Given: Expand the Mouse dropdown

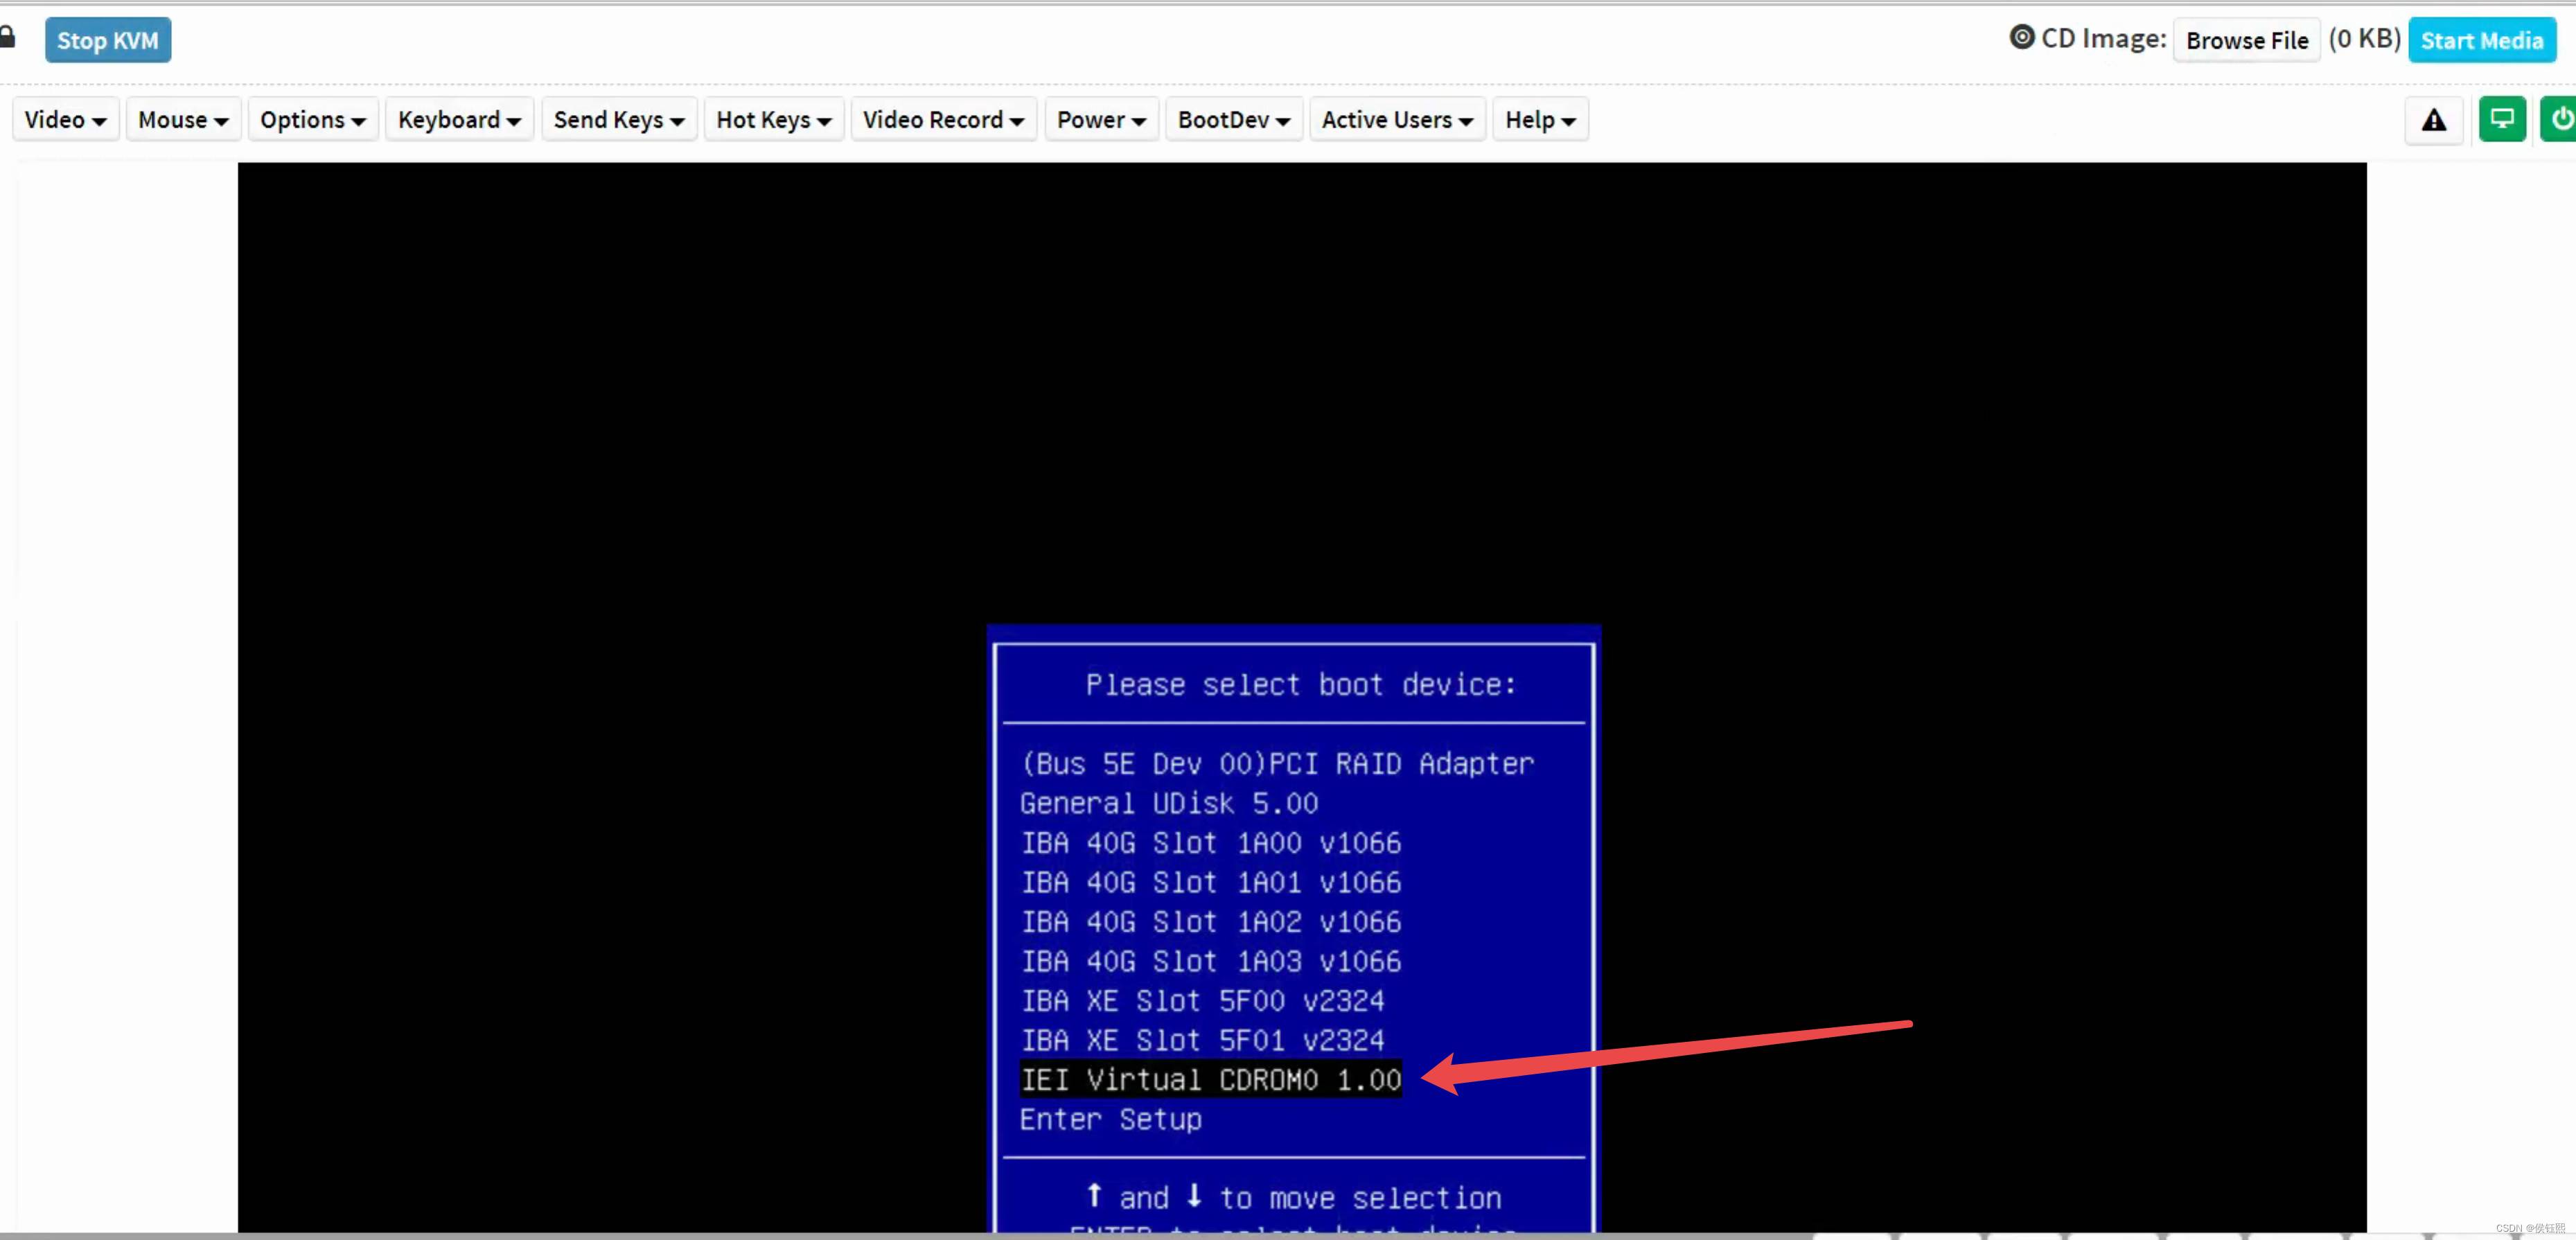Looking at the screenshot, I should [183, 120].
